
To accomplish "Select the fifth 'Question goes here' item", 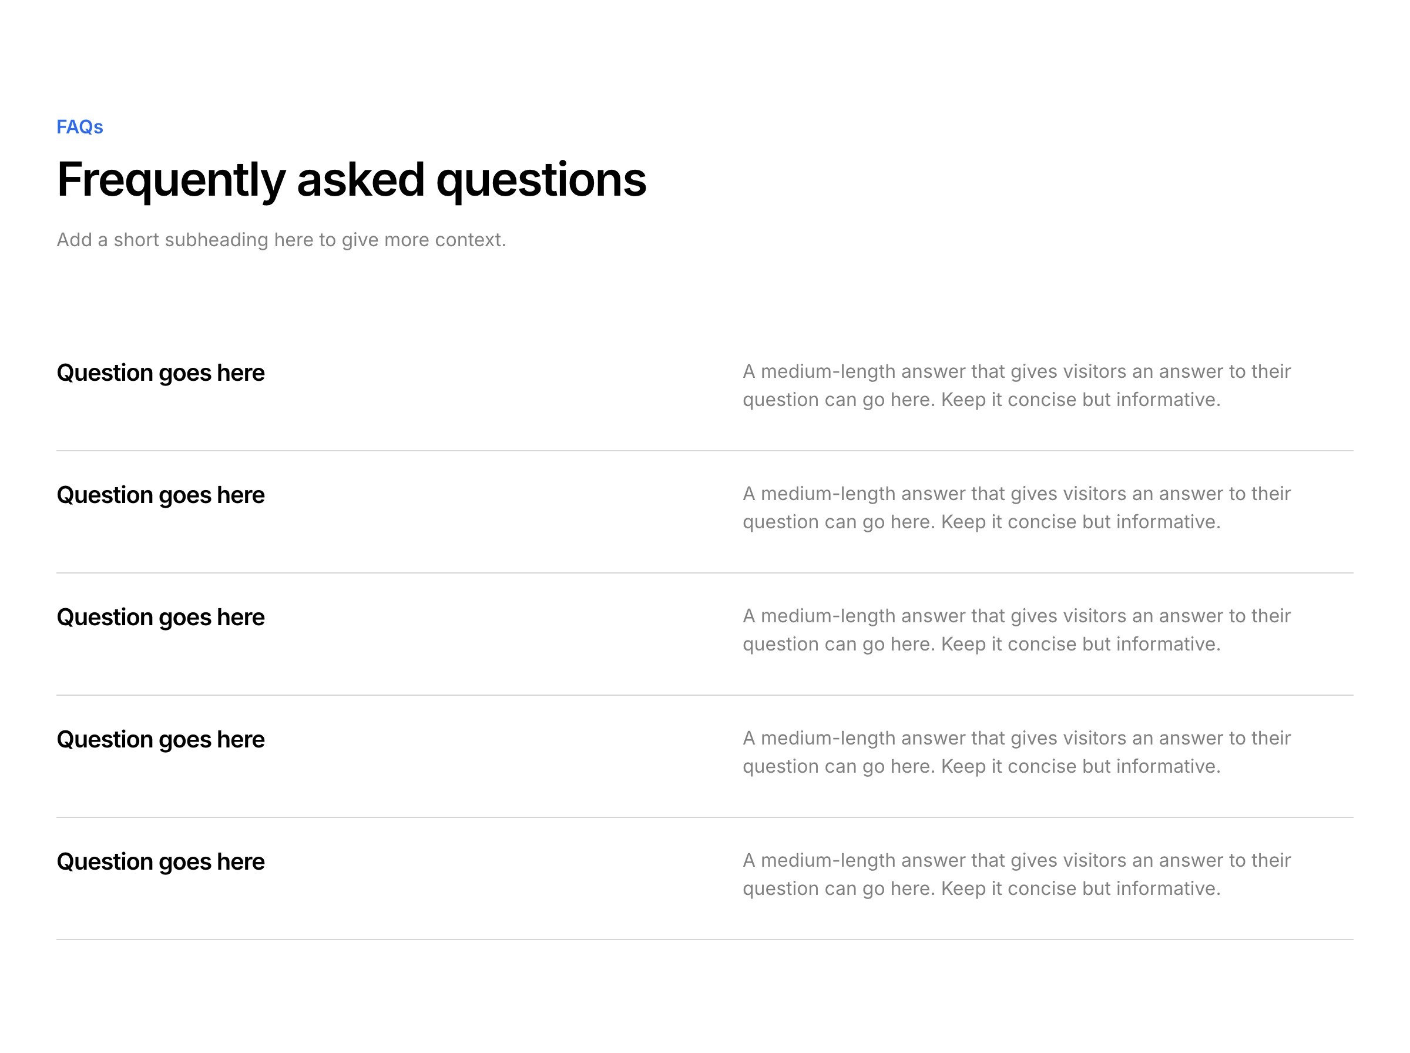I will pyautogui.click(x=160, y=862).
